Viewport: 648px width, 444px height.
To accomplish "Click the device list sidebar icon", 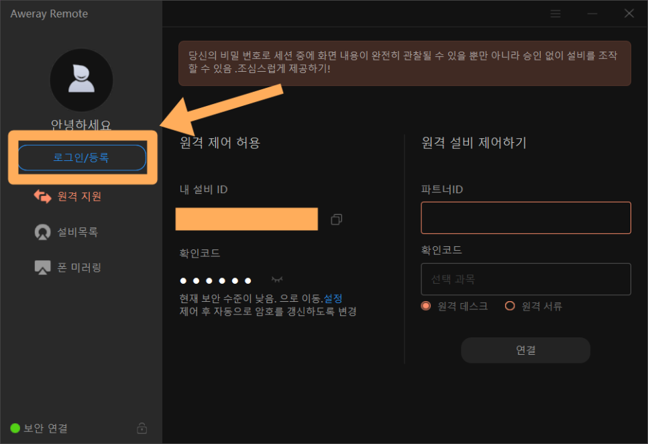I will click(42, 232).
